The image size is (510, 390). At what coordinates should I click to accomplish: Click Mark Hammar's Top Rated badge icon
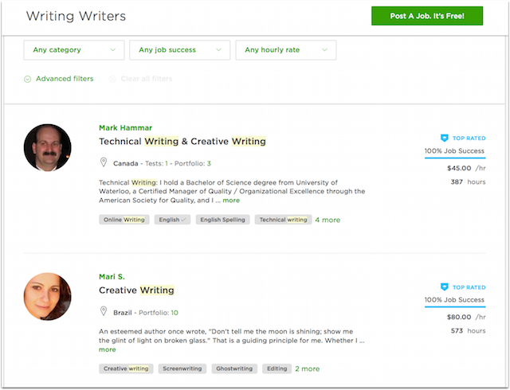(x=445, y=138)
